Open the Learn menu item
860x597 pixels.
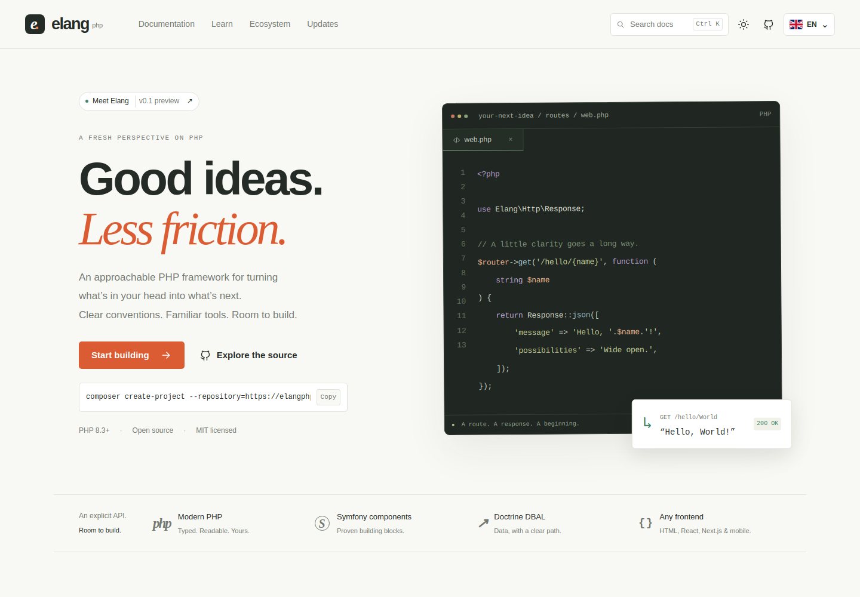[x=222, y=24]
